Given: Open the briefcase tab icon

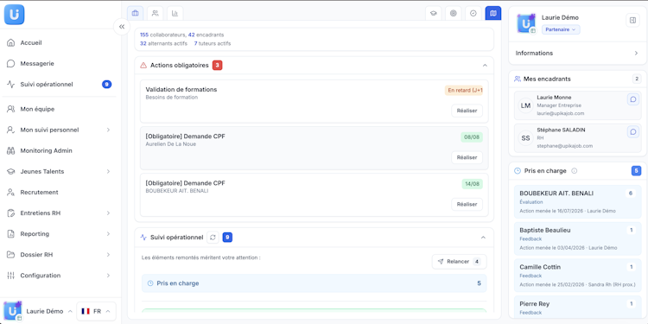Looking at the screenshot, I should (135, 13).
